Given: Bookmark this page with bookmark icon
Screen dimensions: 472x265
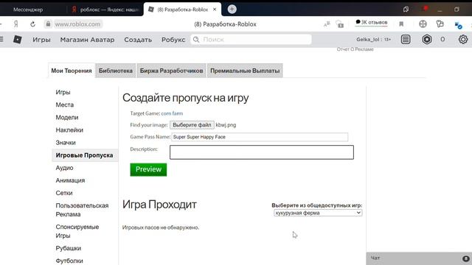Looking at the screenshot, I should pyautogui.click(x=401, y=24).
